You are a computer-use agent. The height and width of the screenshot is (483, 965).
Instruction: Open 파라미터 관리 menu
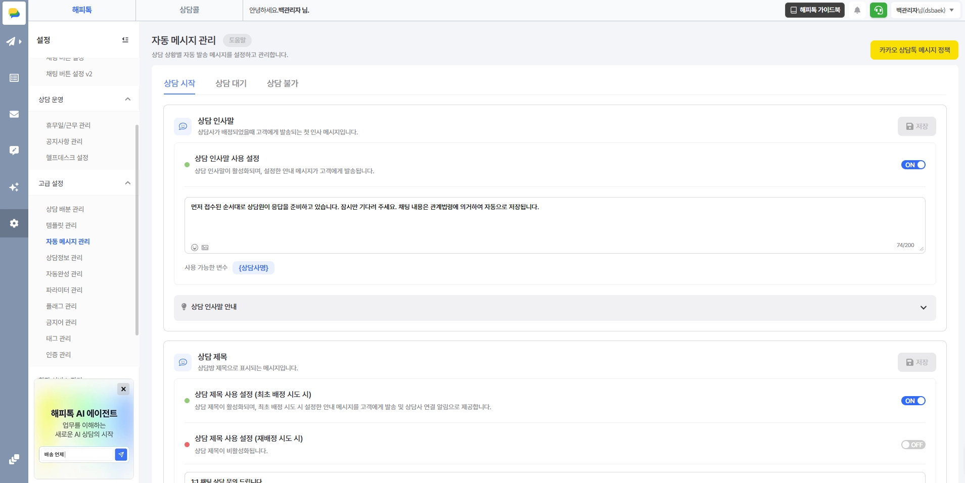point(64,290)
